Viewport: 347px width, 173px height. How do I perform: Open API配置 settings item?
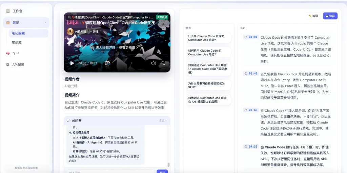[26, 65]
